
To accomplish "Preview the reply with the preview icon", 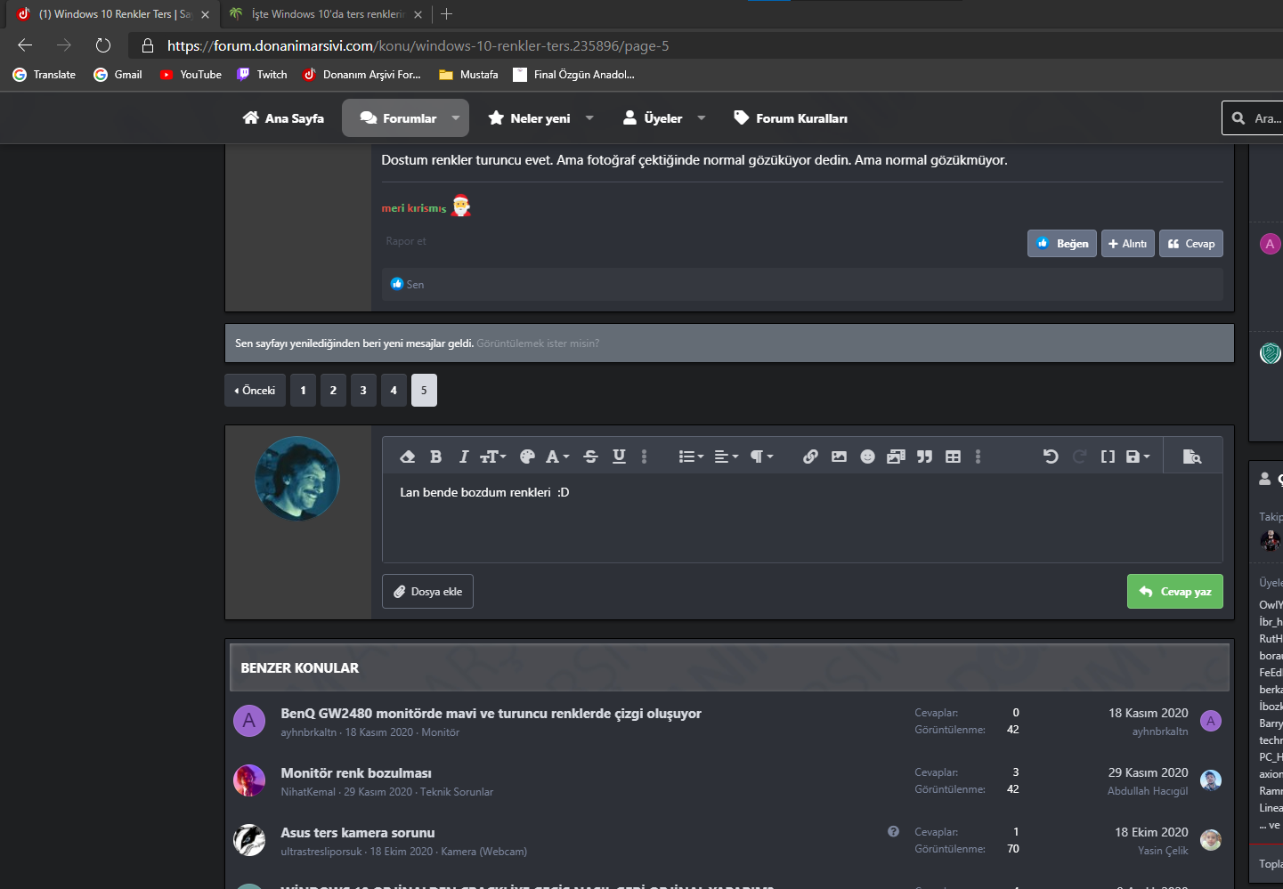I will (x=1192, y=457).
